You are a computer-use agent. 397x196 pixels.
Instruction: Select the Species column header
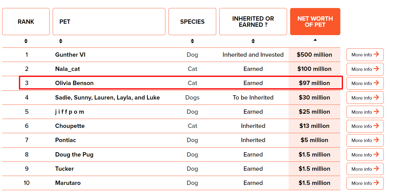point(192,22)
